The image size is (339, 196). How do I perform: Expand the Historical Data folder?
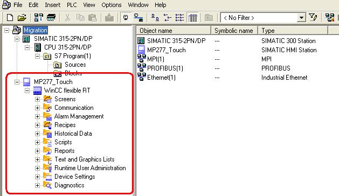pyautogui.click(x=37, y=134)
